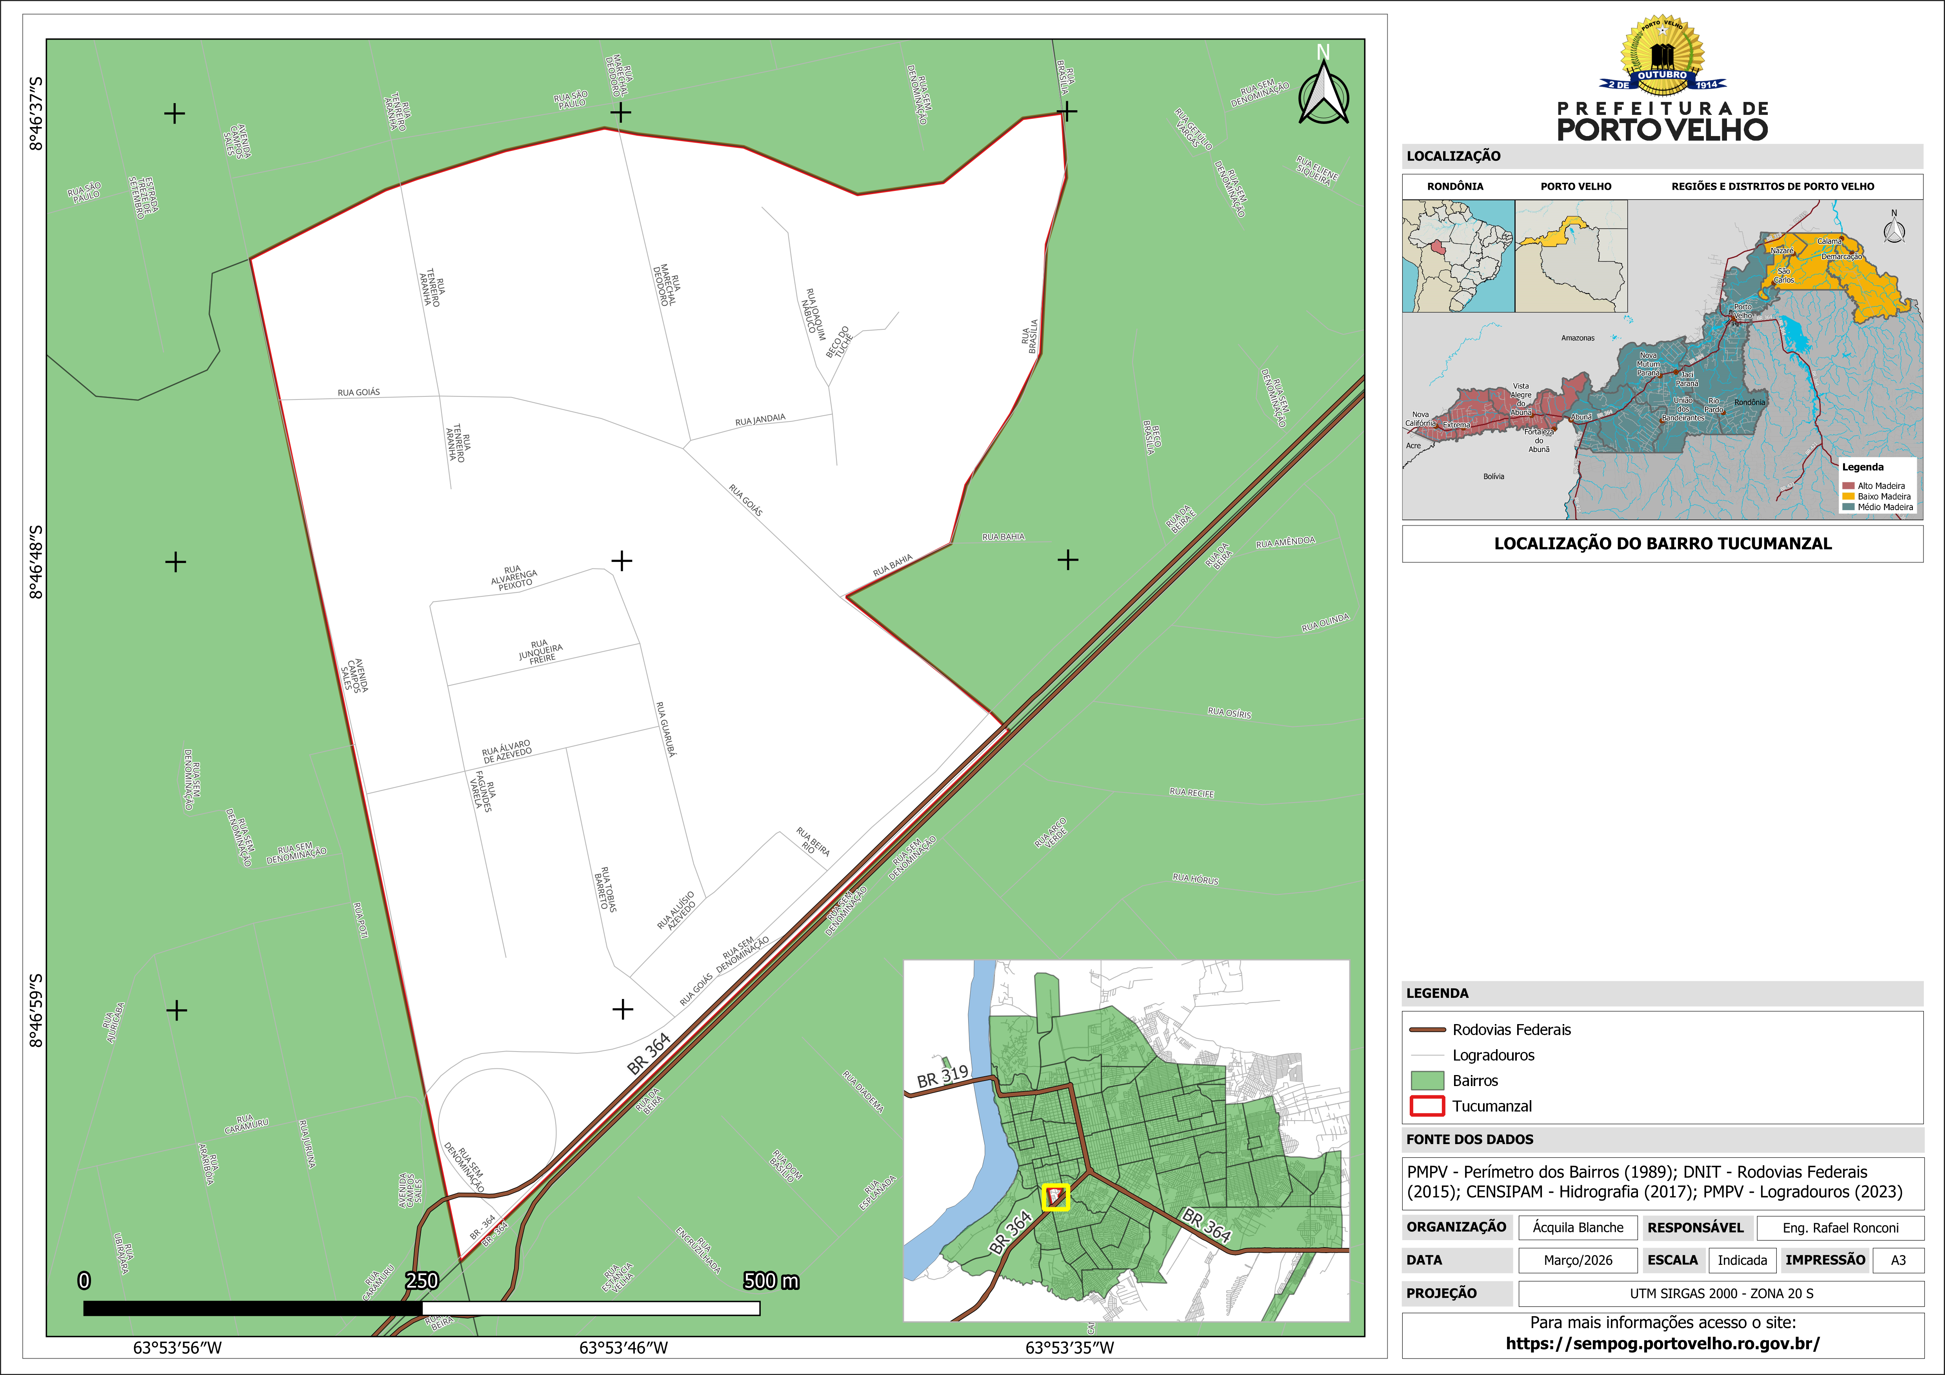Click the thin Logradouros line legend symbol
The height and width of the screenshot is (1375, 1945).
tap(1427, 1055)
